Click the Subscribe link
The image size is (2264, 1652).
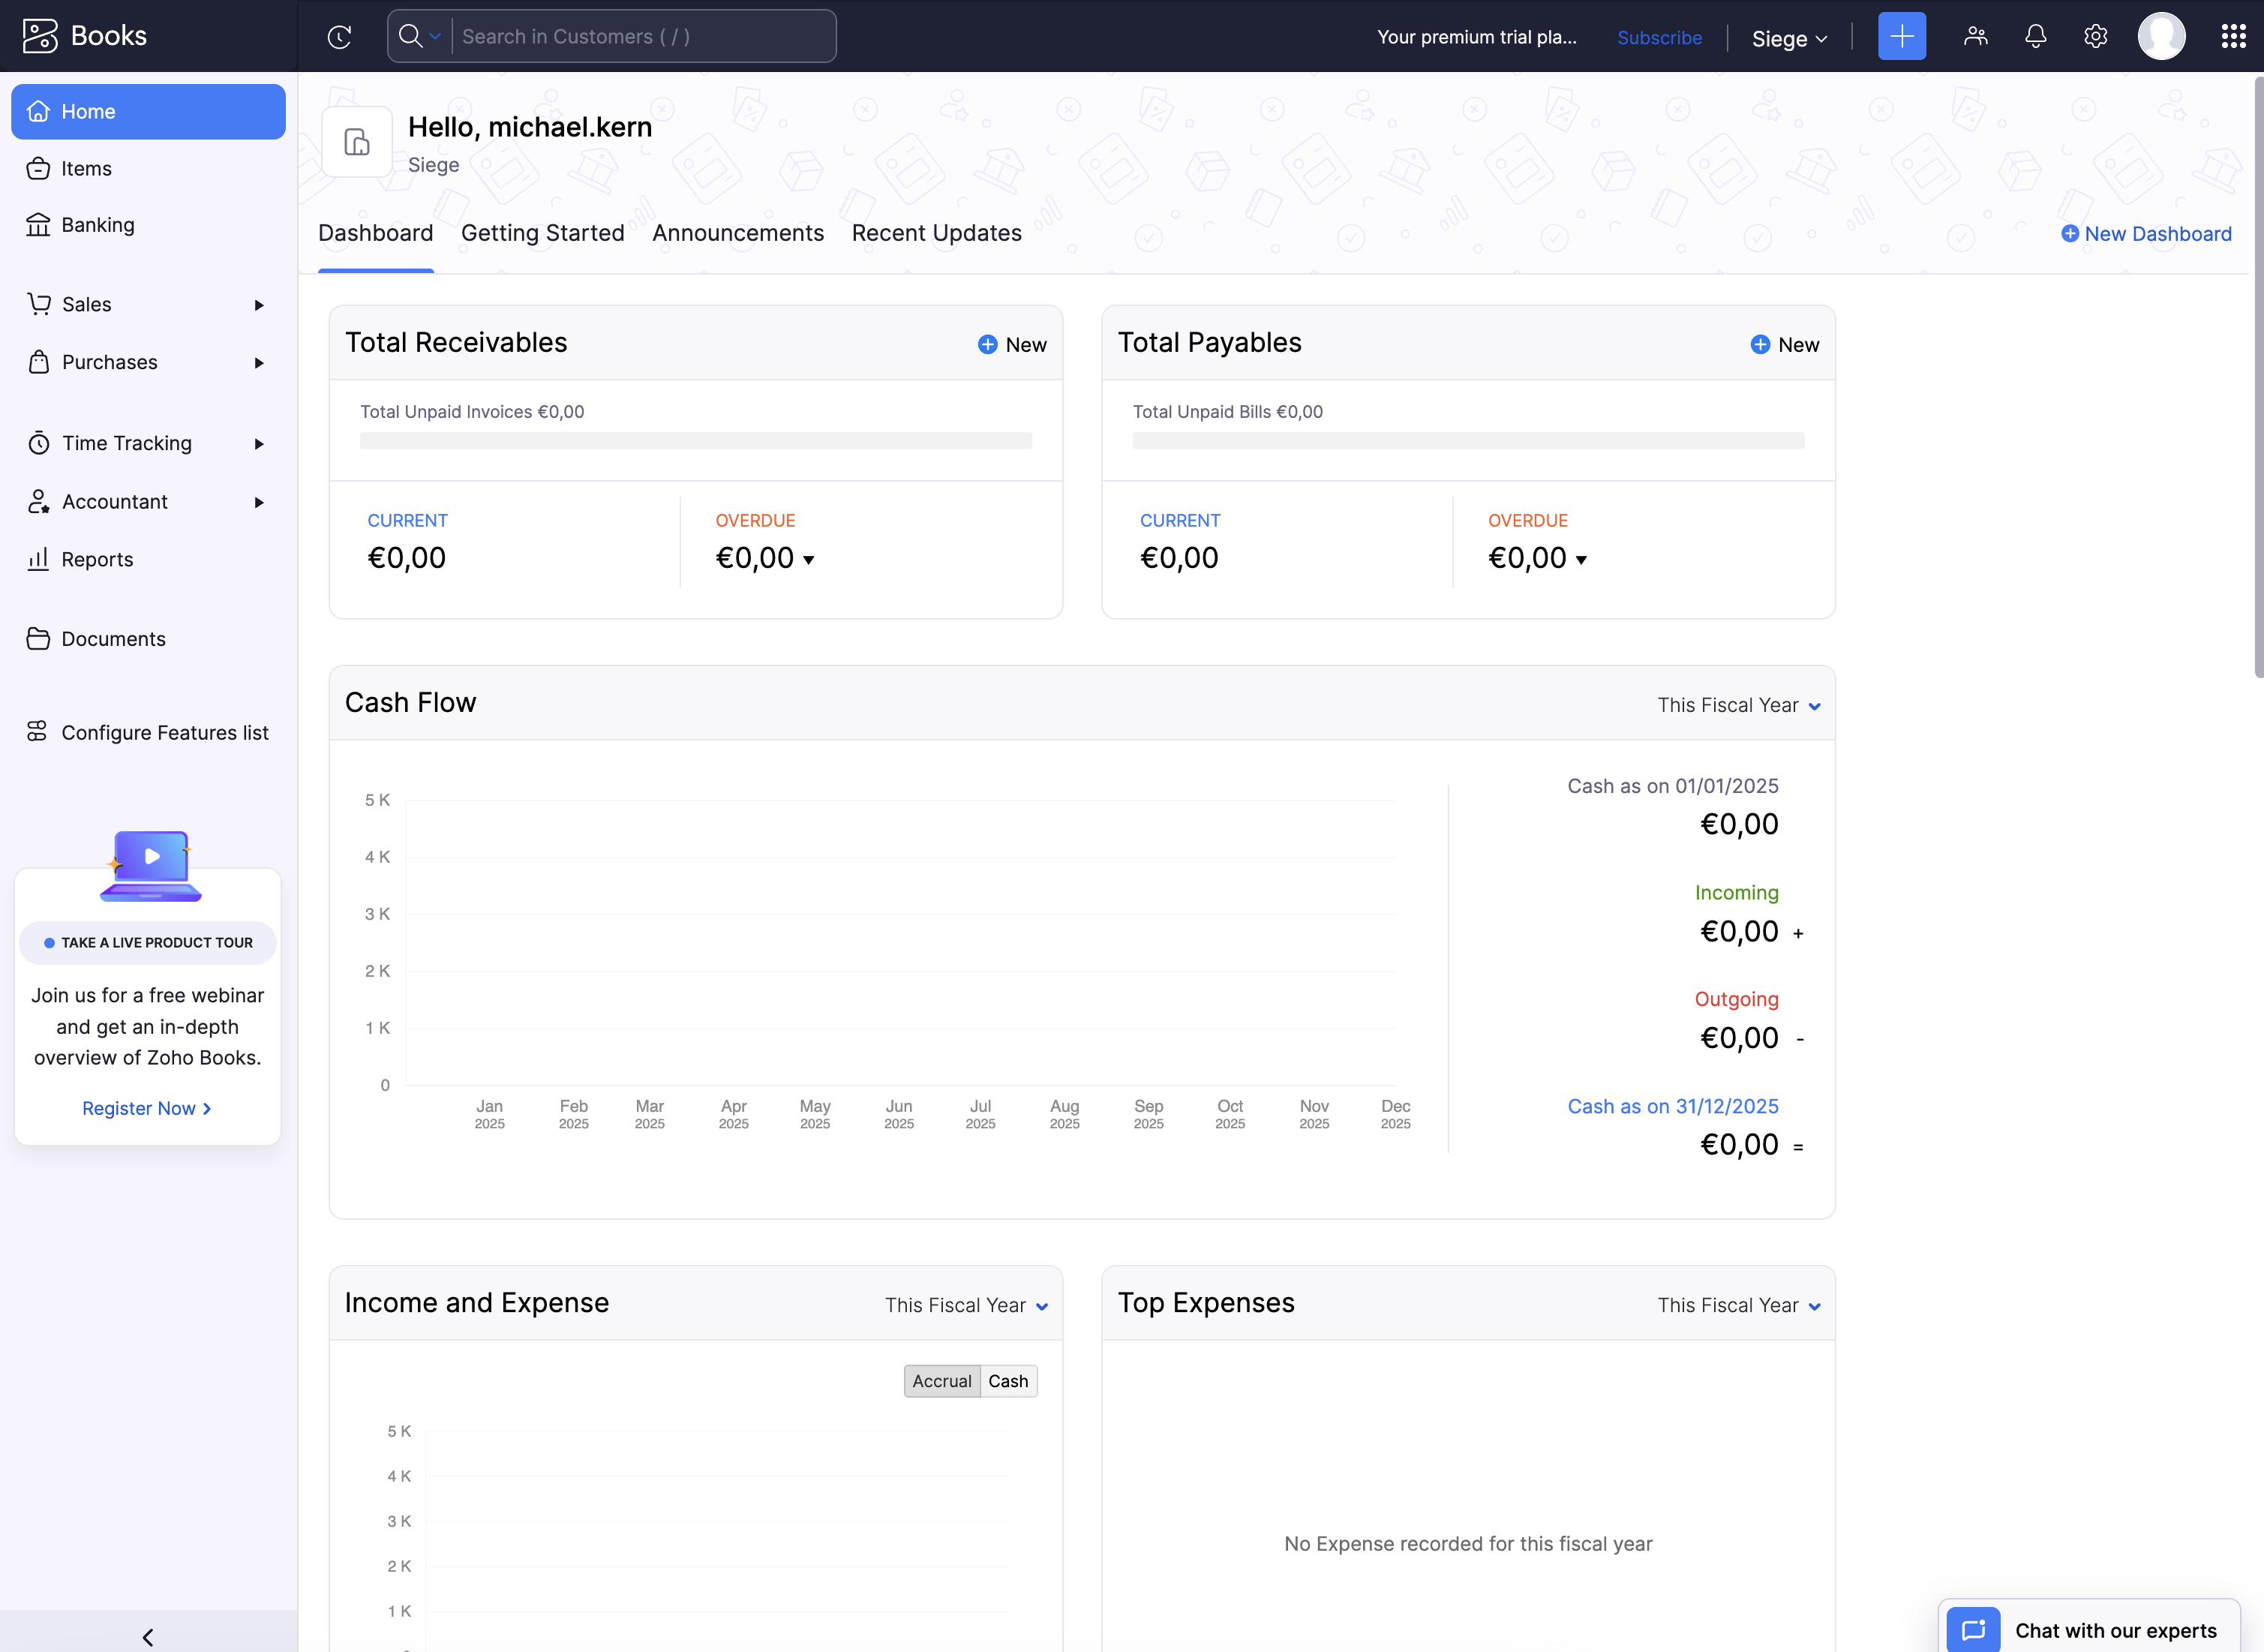(x=1659, y=37)
